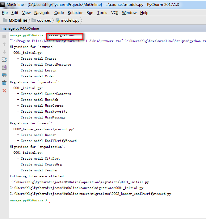Click "Create model Banner" line

click(36, 135)
